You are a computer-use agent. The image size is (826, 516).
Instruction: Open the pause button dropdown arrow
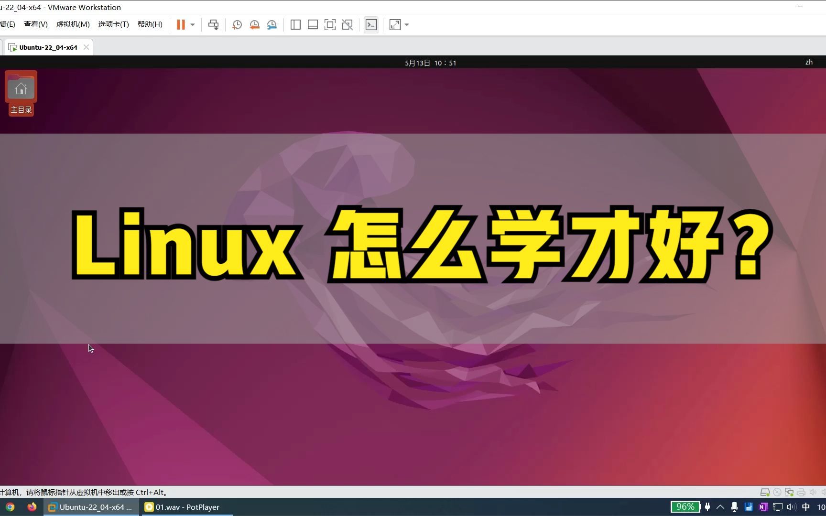pos(193,24)
